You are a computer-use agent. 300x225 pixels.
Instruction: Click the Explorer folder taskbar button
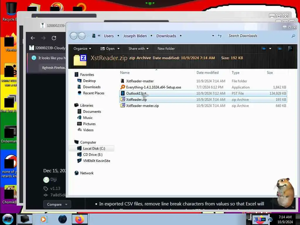[25, 219]
